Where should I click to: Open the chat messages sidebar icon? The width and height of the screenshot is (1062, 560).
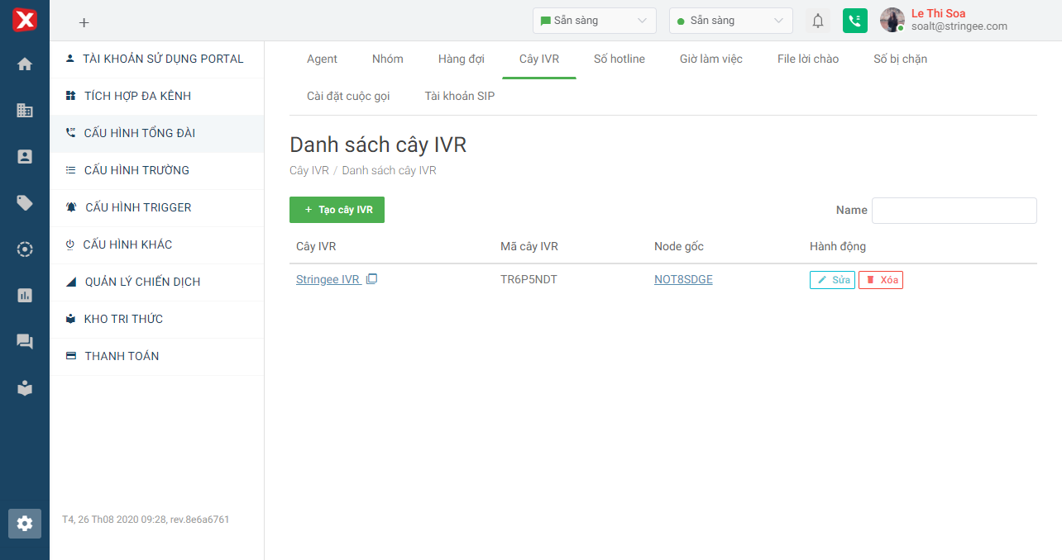tap(25, 342)
